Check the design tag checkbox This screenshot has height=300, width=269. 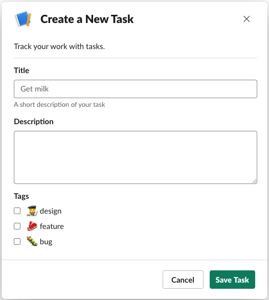(17, 211)
